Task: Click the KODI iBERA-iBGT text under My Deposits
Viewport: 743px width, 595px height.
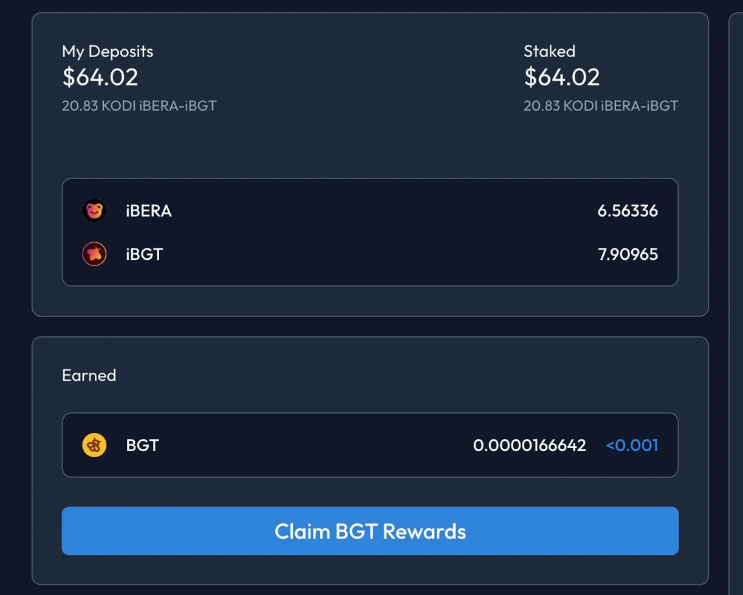Action: click(x=139, y=106)
